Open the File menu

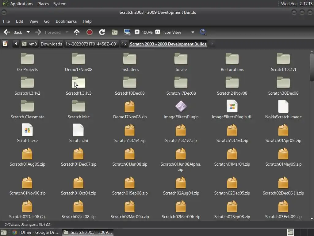pyautogui.click(x=6, y=21)
